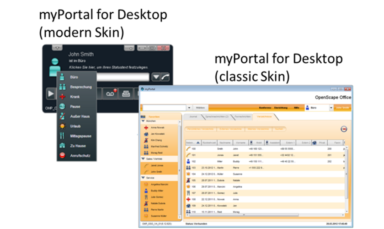Image resolution: width=384 pixels, height=229 pixels.
Task: Click the classic skin dial number input field
Action: pos(165,108)
